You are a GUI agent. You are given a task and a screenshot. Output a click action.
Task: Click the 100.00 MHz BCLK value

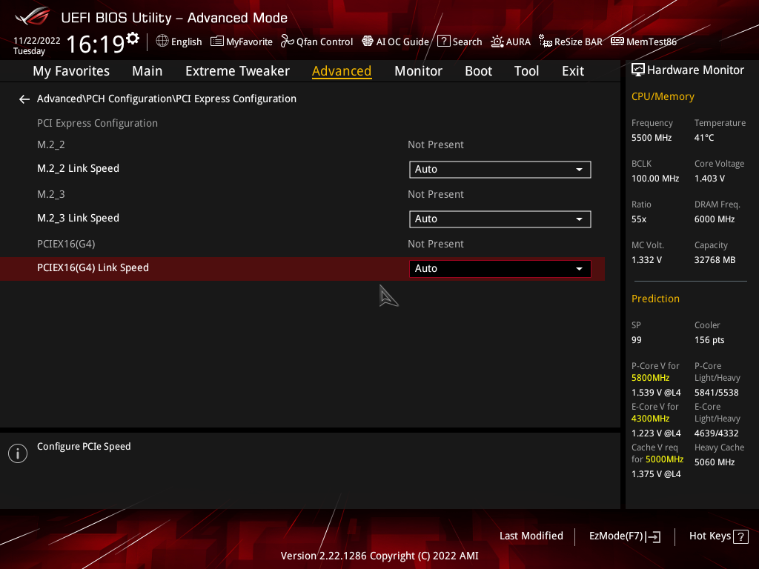coord(655,179)
